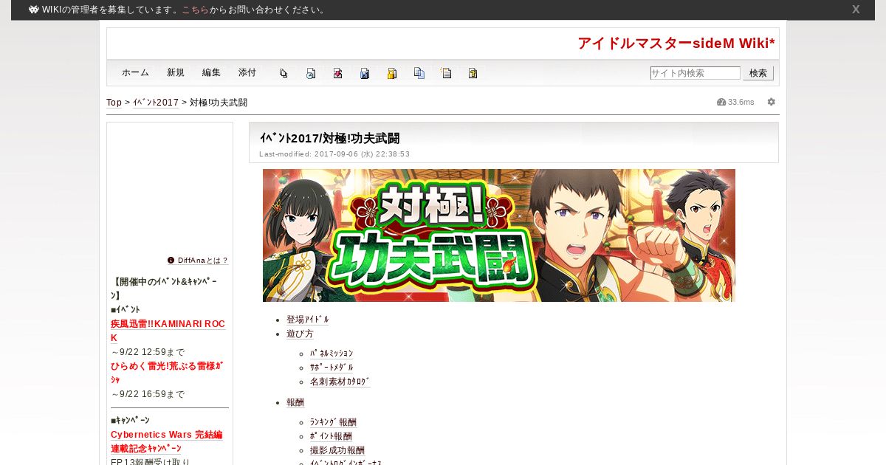Jump to the ｻﾎﾟｰﾄﾒﾀﾞﾙ section
This screenshot has width=886, height=465.
pyautogui.click(x=332, y=368)
